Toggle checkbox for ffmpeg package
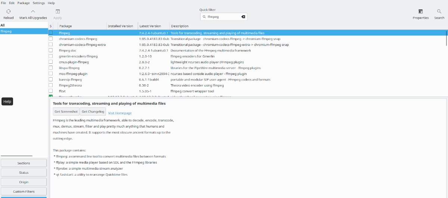This screenshot has height=198, width=448. click(51, 33)
